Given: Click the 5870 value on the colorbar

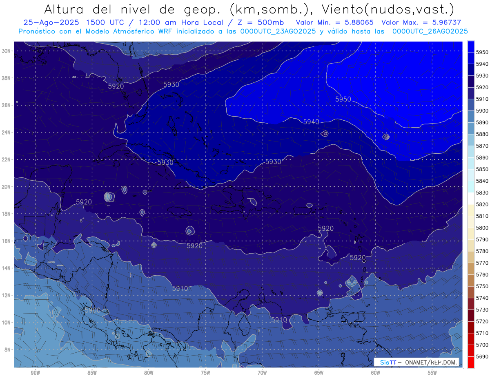Looking at the screenshot, I should tap(482, 146).
